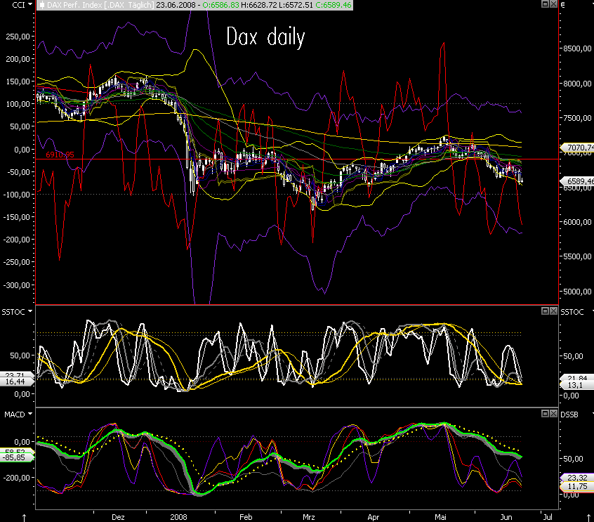Open the CCI indicator dropdown
The width and height of the screenshot is (594, 522).
click(30, 4)
